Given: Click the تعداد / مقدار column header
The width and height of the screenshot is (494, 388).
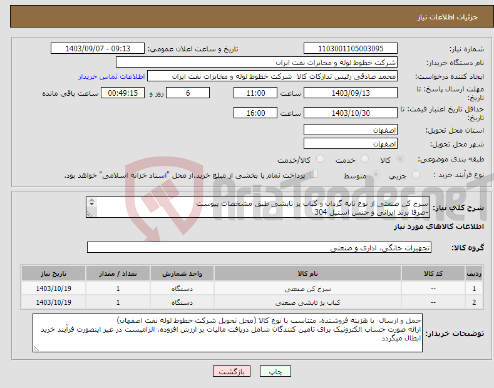Looking at the screenshot, I should click(118, 273).
